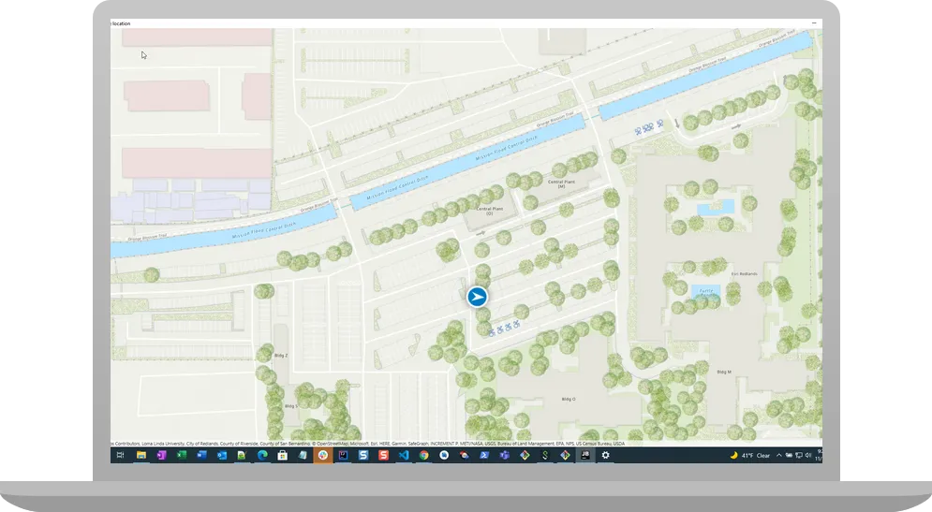Open Microsoft Store from the taskbar

click(x=282, y=456)
